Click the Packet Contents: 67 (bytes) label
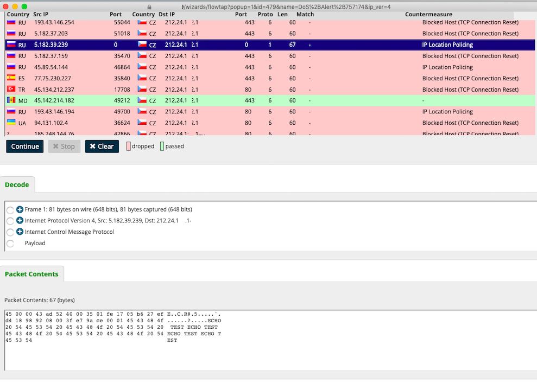This screenshot has height=390, width=537. [40, 300]
